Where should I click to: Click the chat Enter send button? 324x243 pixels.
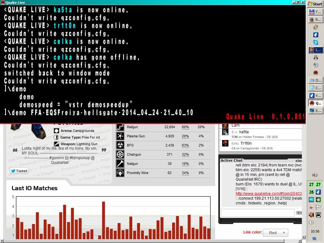(299, 213)
